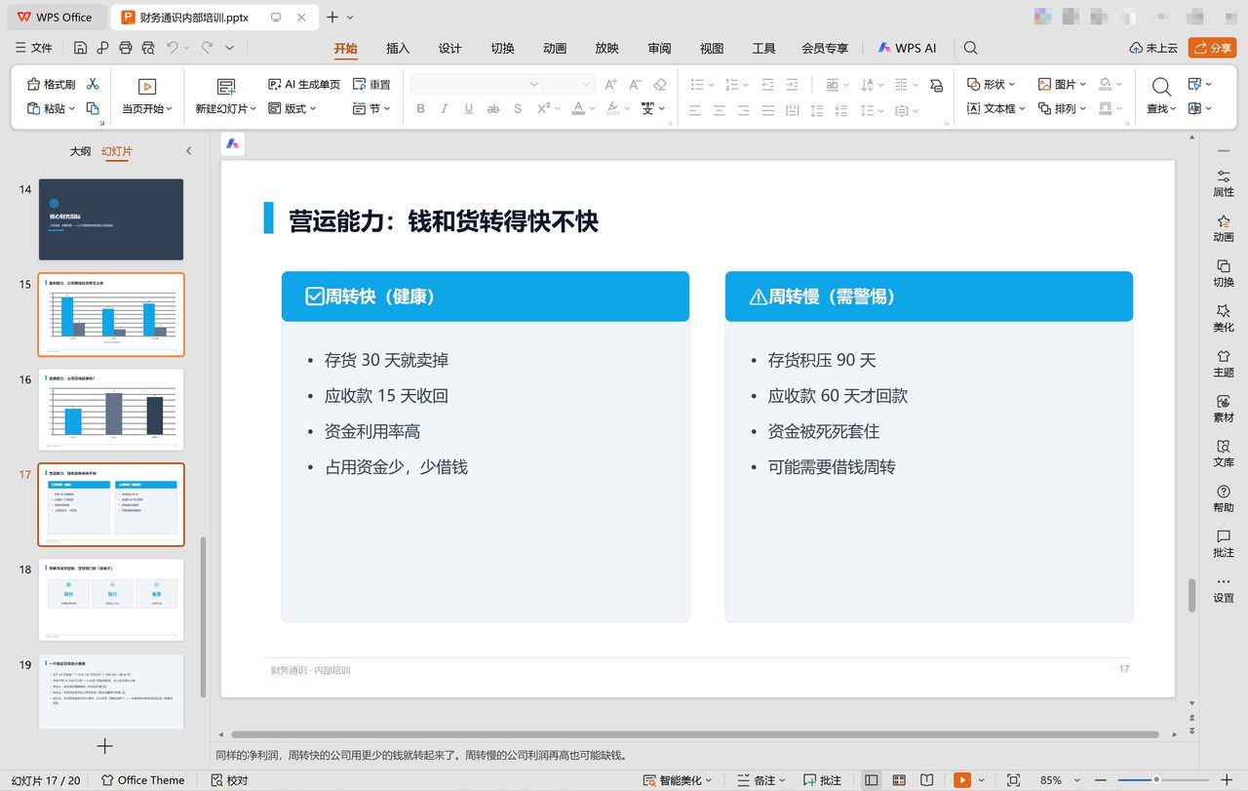Screen dimensions: 1248x791
Task: Open the 文本框 text box dropdown
Action: [1021, 109]
